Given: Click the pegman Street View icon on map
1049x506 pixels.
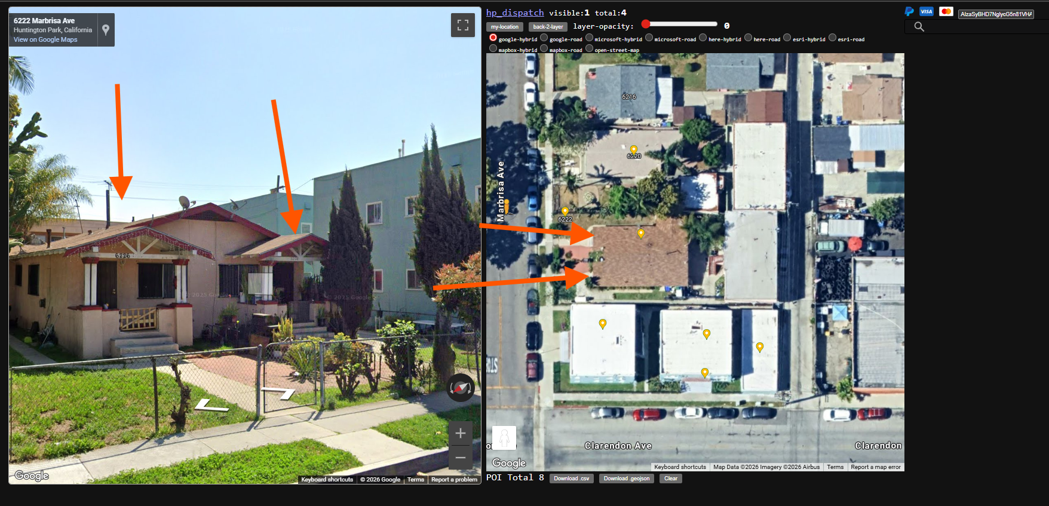Looking at the screenshot, I should tap(504, 438).
